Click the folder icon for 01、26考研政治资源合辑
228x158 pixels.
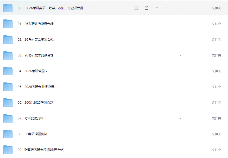click(8, 24)
